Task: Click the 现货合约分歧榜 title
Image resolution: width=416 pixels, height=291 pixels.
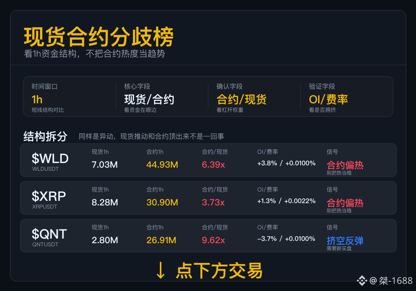Action: [x=99, y=37]
